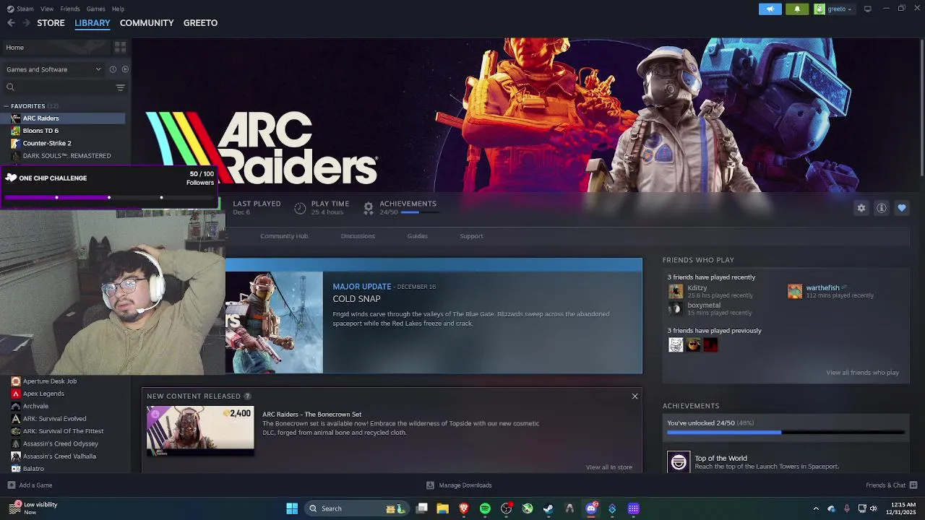This screenshot has height=520, width=925.
Task: Open the Friends menu
Action: click(x=70, y=9)
